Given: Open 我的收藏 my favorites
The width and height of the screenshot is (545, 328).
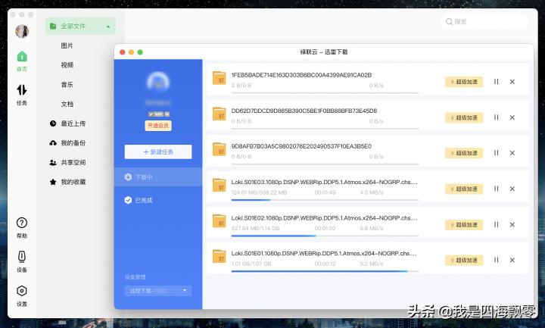Looking at the screenshot, I should click(68, 182).
